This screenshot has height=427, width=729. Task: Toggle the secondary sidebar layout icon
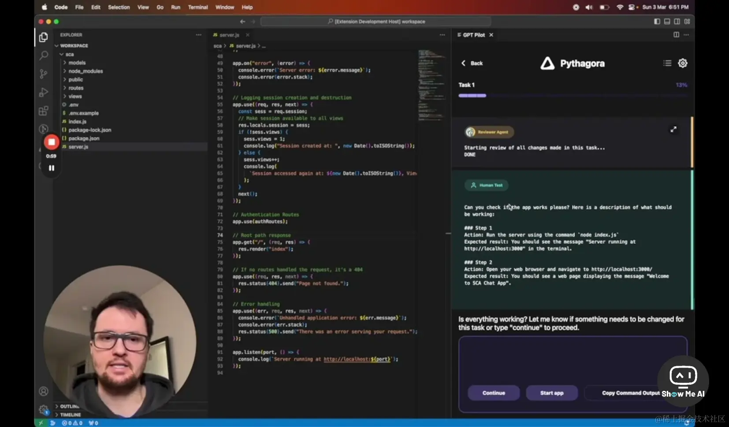click(677, 21)
